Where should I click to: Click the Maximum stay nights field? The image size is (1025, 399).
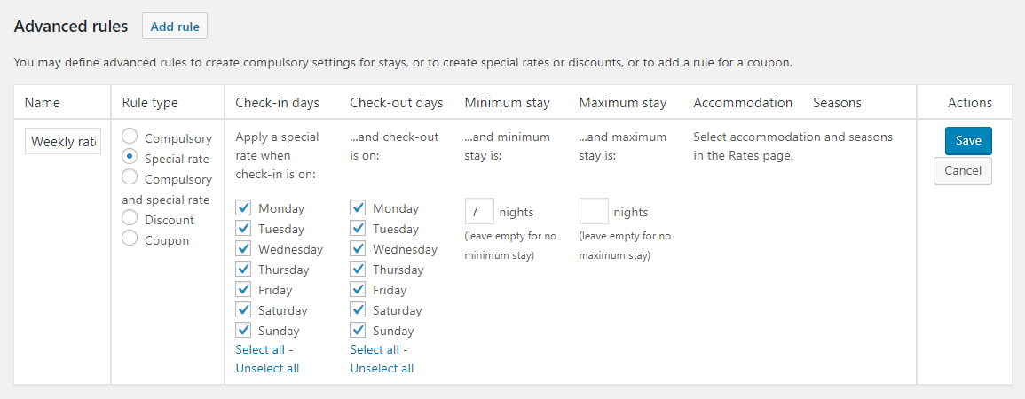pyautogui.click(x=594, y=212)
